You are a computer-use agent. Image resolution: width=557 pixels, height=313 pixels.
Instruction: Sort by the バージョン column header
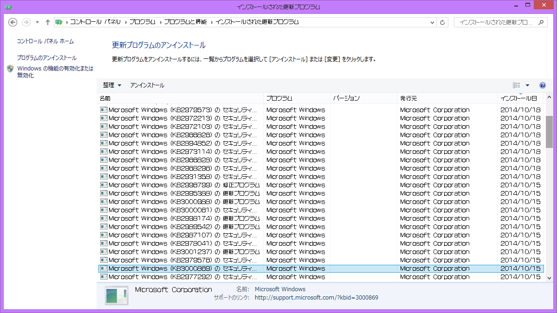coord(363,98)
